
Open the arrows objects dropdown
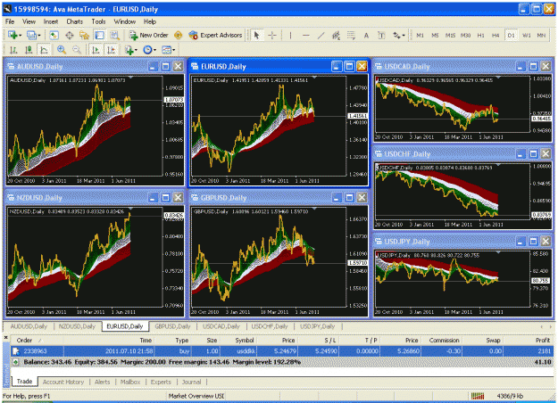(x=398, y=35)
